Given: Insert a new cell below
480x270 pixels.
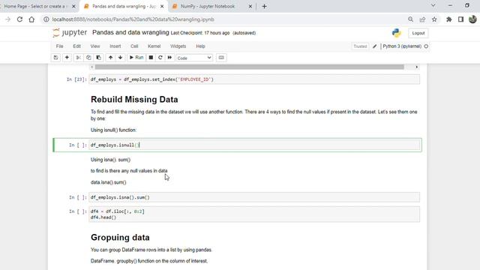Looking at the screenshot, I should coord(67,58).
